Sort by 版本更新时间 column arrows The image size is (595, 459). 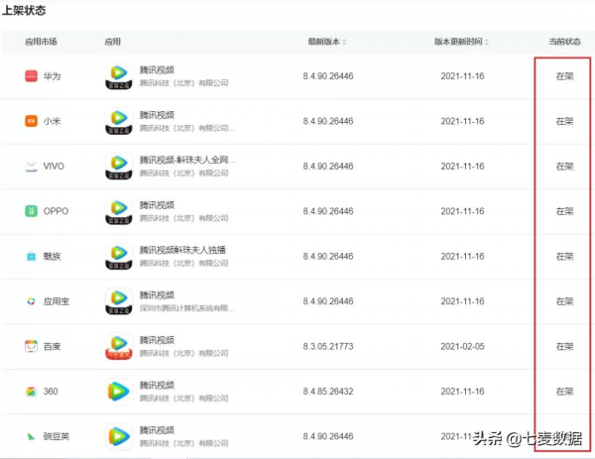click(487, 42)
